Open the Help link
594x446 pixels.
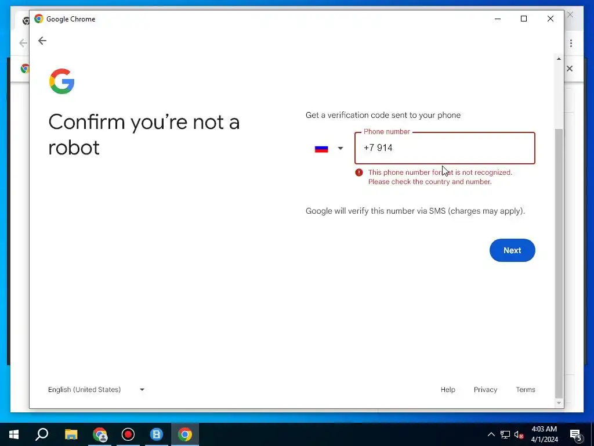(x=448, y=390)
